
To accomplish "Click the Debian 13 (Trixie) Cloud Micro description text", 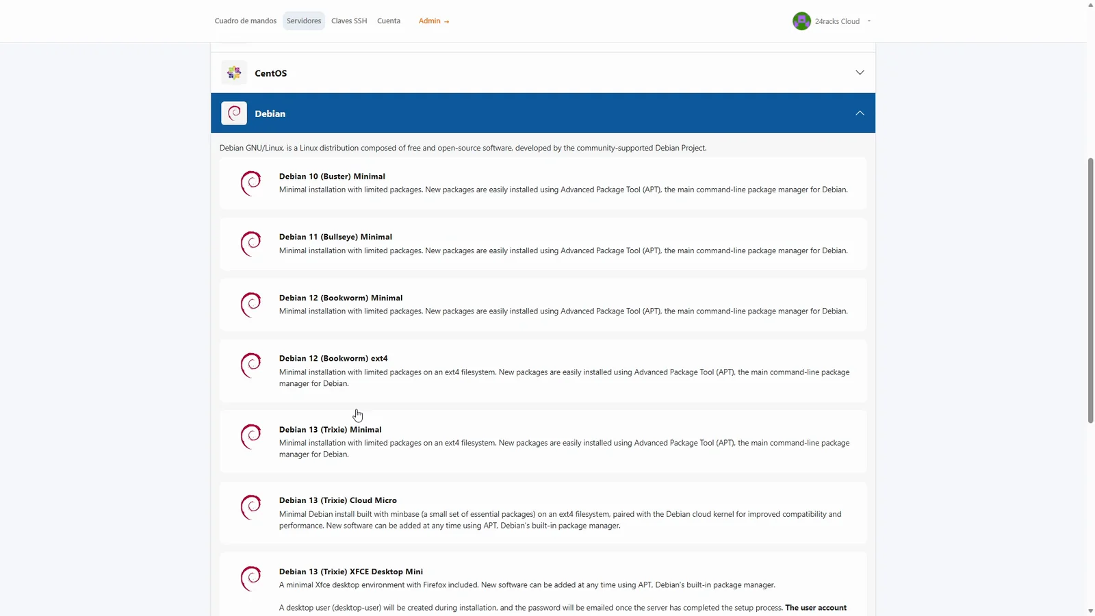I will [x=561, y=520].
